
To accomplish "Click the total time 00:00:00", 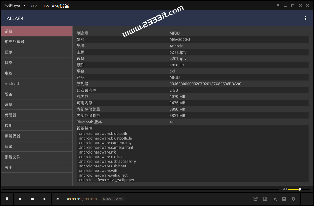I will [x=92, y=199].
